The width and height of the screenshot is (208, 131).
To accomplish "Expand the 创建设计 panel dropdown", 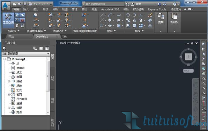I will (60, 31).
